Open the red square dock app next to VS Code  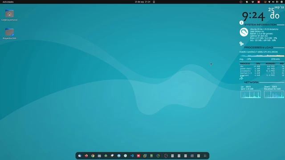click(138, 156)
